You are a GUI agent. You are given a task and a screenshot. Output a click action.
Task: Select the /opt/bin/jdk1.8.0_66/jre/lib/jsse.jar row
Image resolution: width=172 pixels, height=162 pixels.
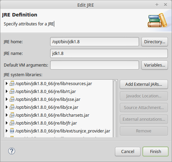click(x=58, y=100)
